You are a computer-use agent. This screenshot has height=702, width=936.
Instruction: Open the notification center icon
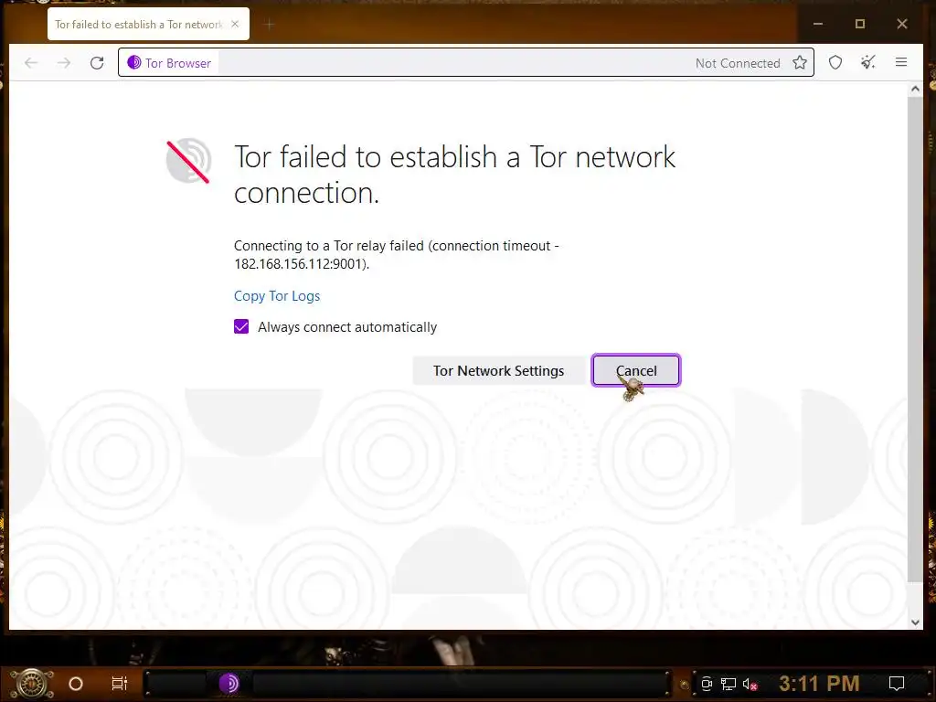click(x=897, y=684)
